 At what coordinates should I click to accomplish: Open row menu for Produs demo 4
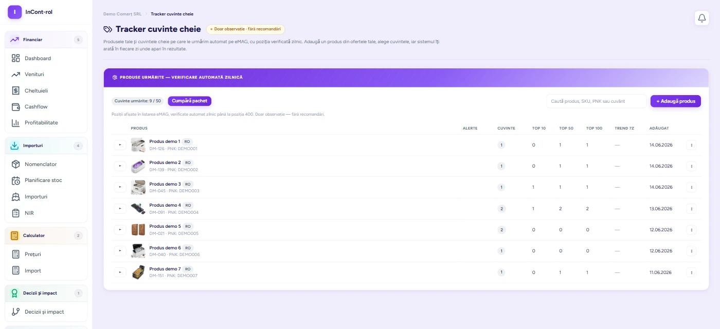692,209
